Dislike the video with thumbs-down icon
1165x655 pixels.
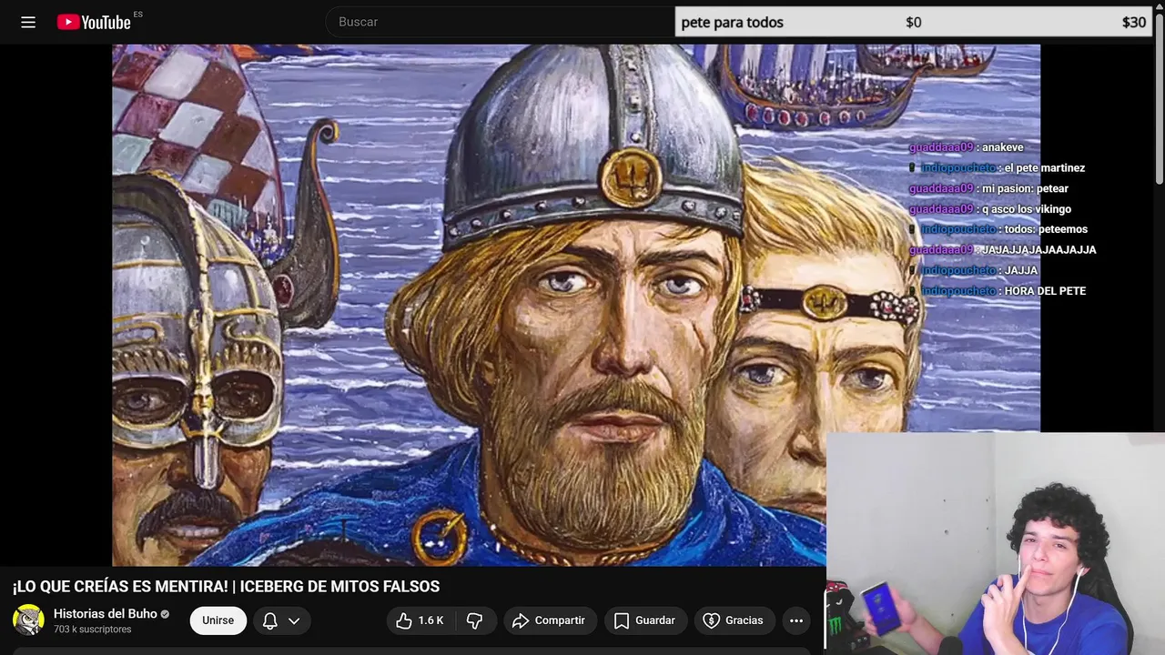pyautogui.click(x=475, y=620)
